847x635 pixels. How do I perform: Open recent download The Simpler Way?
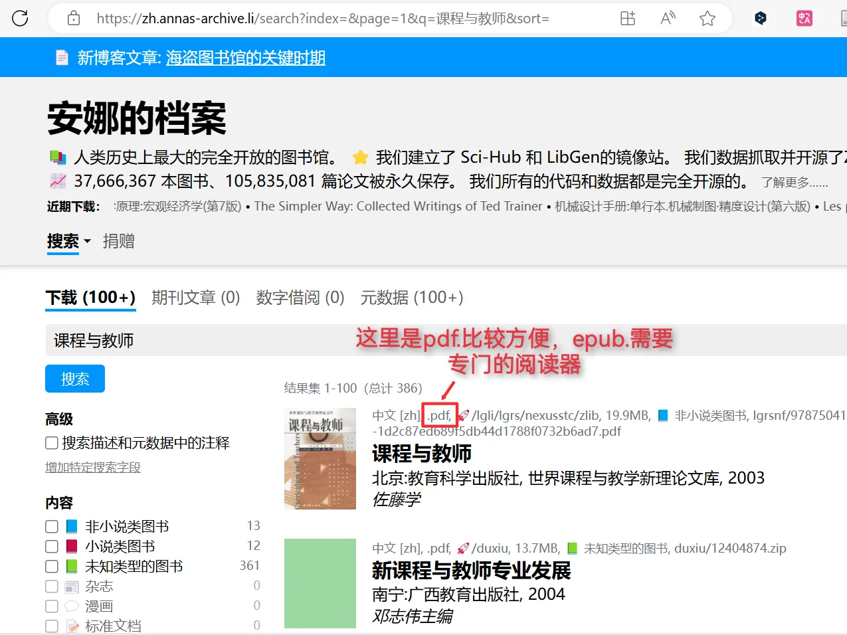pyautogui.click(x=399, y=207)
